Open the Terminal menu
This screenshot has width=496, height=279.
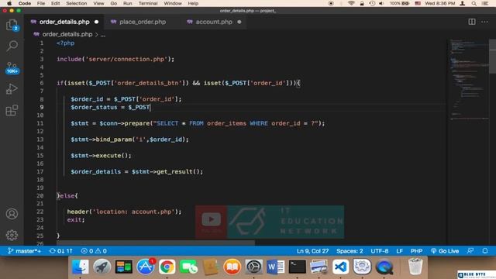pos(148,3)
